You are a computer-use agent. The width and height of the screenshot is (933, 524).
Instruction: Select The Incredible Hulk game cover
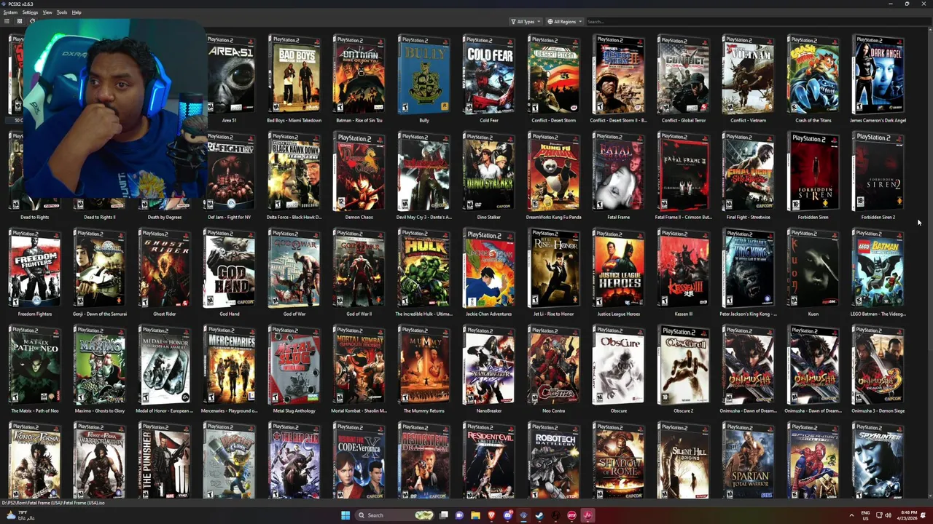pyautogui.click(x=424, y=269)
